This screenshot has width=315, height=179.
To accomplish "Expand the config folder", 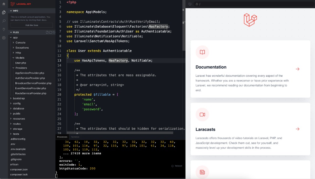I will [11, 103].
